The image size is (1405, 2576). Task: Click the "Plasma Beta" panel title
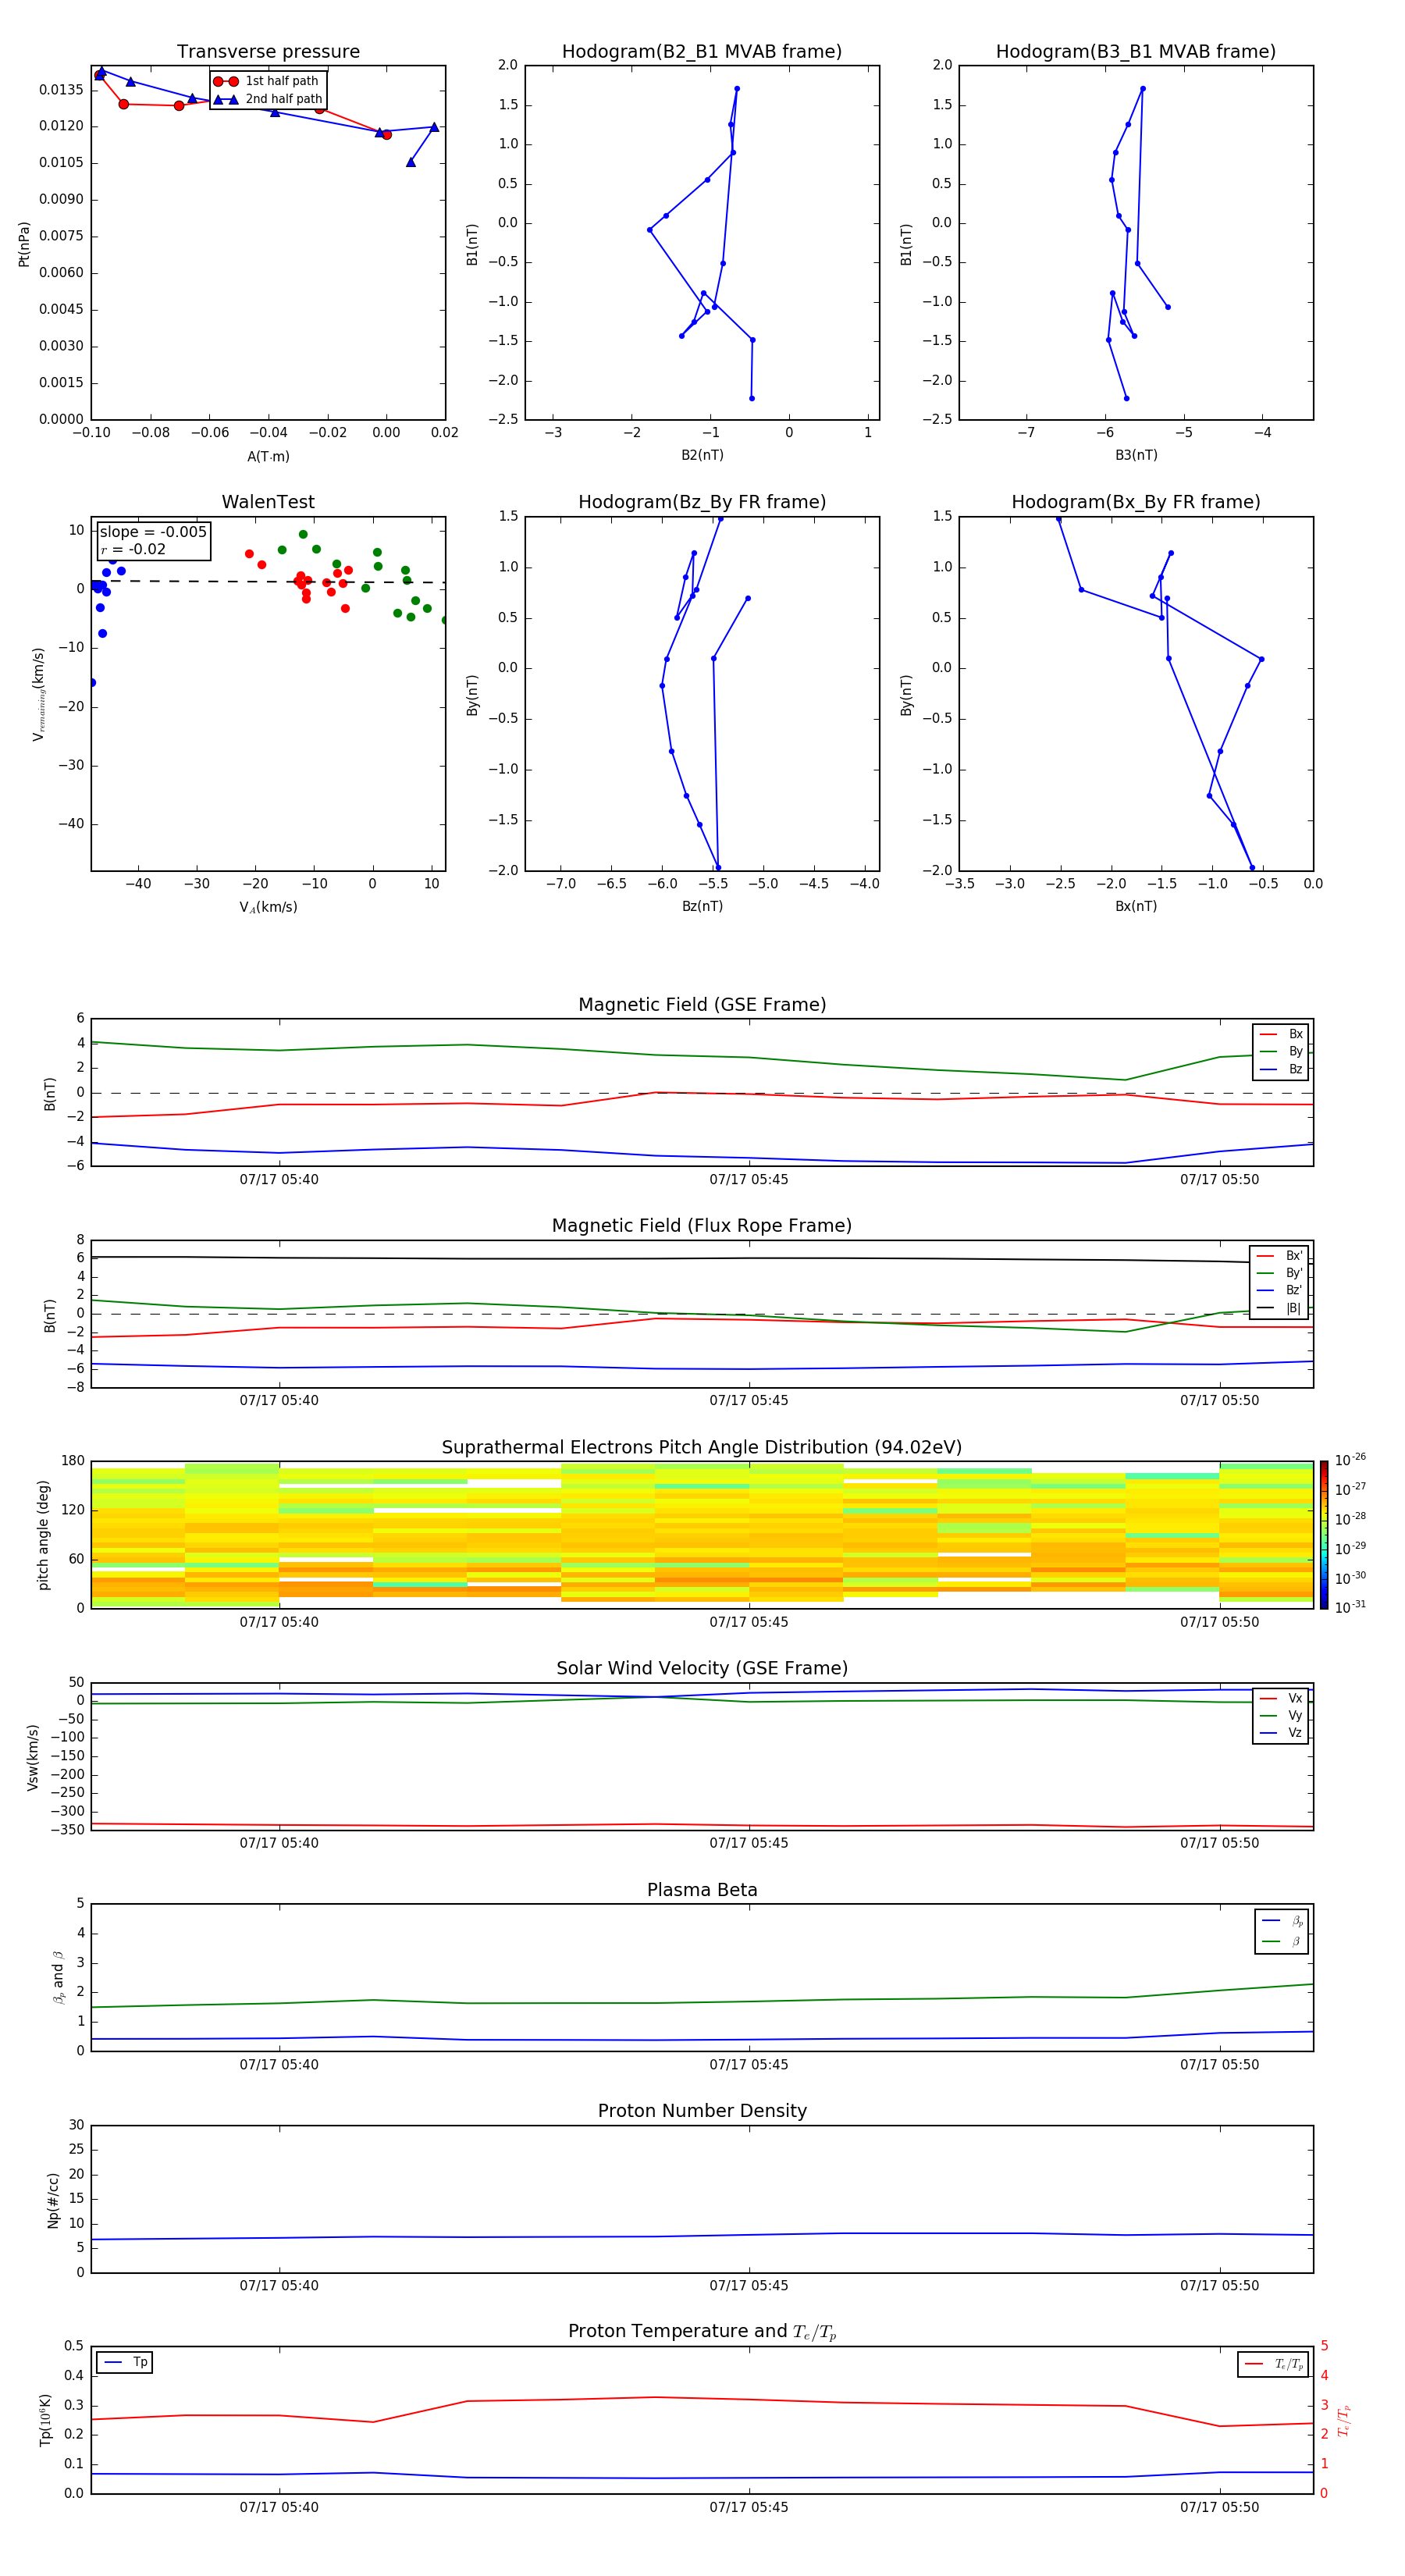[702, 1890]
